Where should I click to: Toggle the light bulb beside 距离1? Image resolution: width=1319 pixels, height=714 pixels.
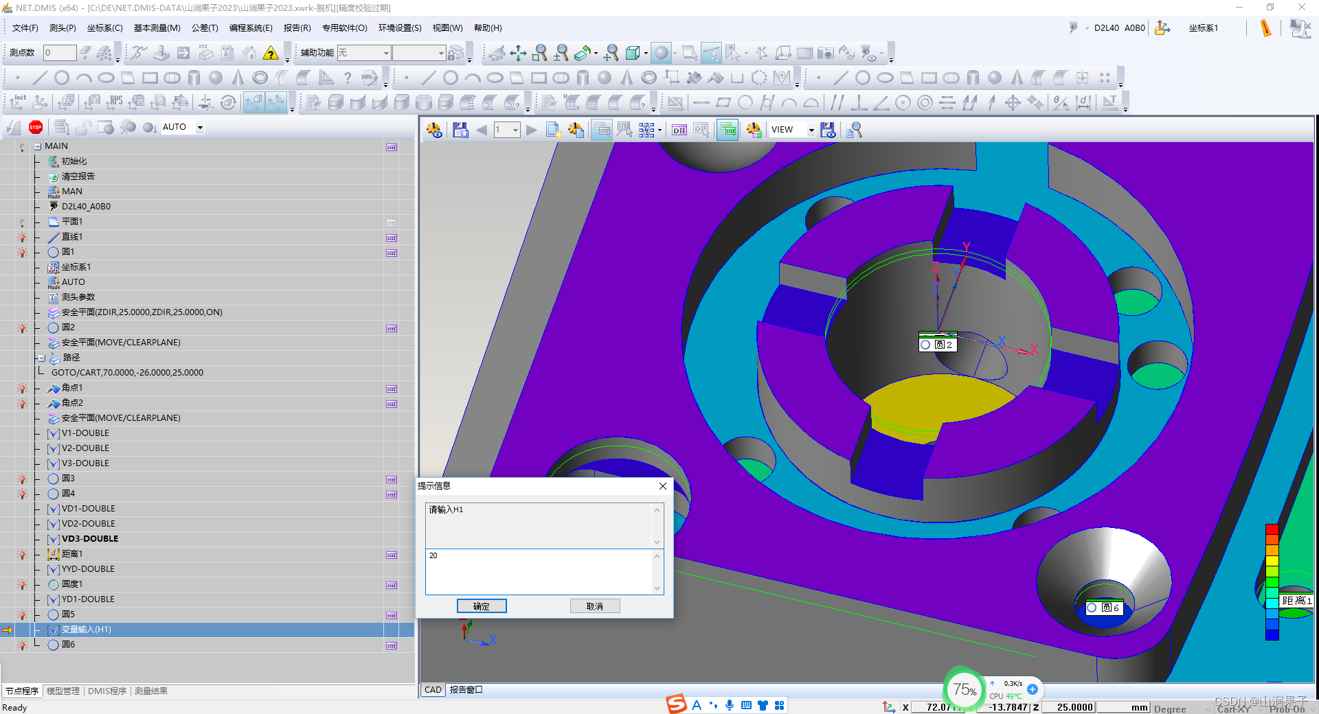(22, 555)
